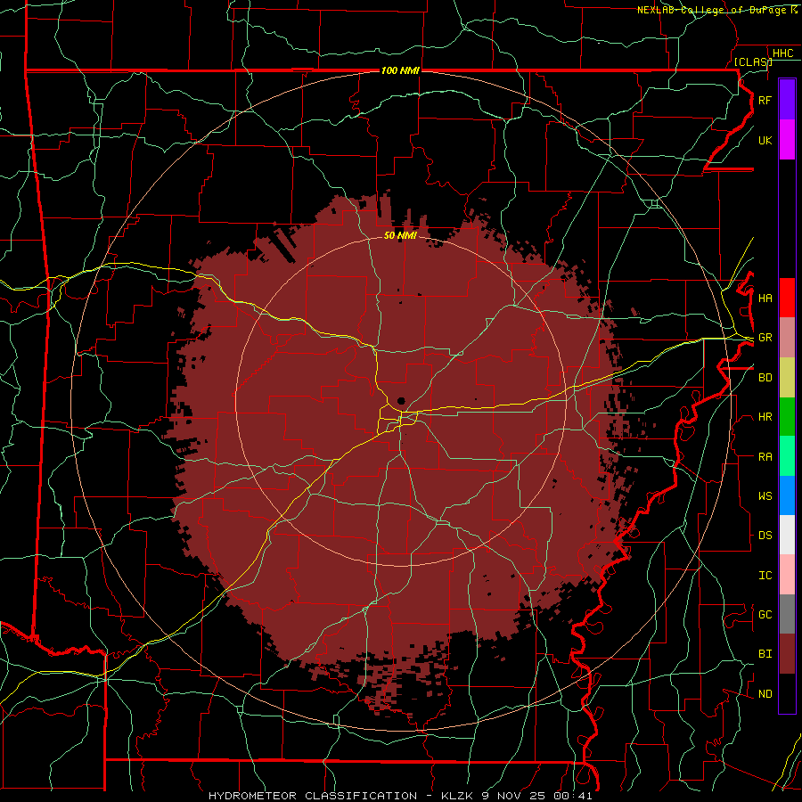Viewport: 802px width, 802px height.
Task: Click the NEXLAB College of DuPage credit
Action: 717,10
